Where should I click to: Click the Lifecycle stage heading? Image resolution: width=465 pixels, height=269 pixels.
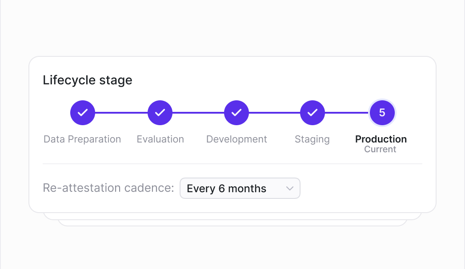tap(88, 80)
